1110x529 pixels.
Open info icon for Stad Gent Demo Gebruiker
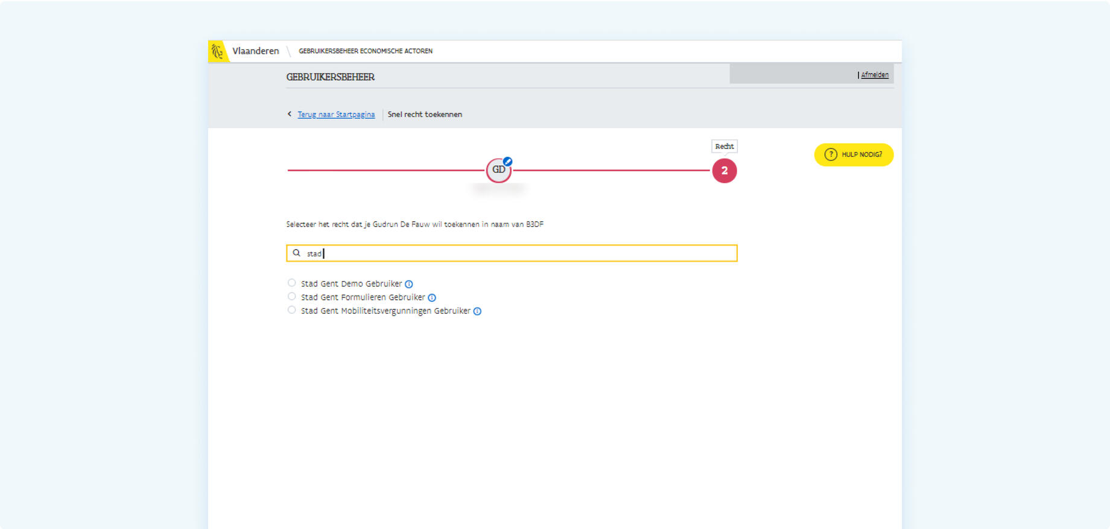point(409,284)
